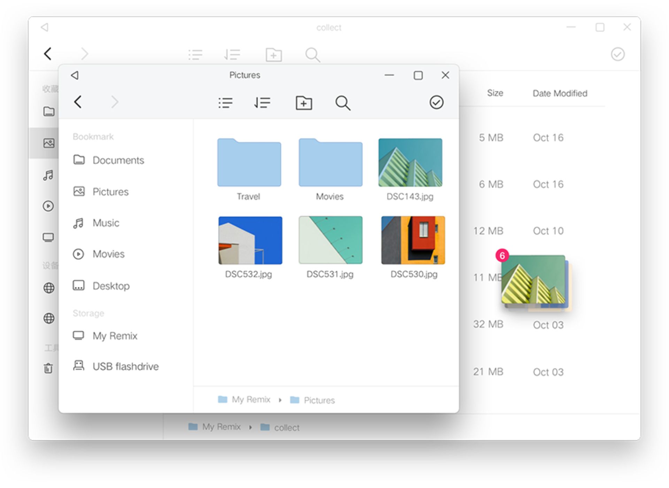
Task: Click the forward navigation arrow
Action: coord(115,102)
